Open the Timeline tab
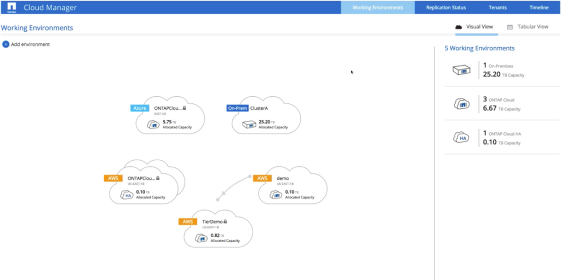The height and width of the screenshot is (280, 561). click(539, 8)
